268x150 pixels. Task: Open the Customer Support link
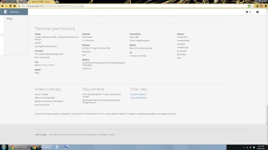click(138, 94)
